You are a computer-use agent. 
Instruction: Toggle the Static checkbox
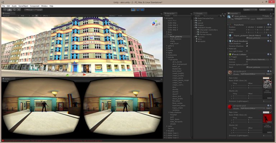point(263,16)
